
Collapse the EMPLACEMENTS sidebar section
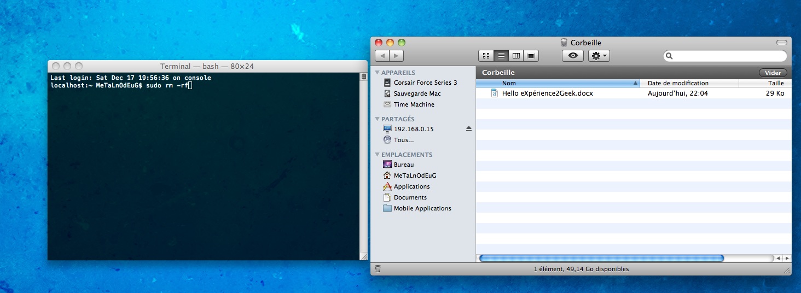point(377,155)
